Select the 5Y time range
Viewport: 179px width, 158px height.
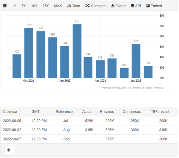(24, 6)
